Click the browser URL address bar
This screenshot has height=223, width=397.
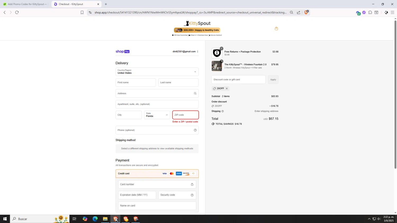(x=191, y=12)
